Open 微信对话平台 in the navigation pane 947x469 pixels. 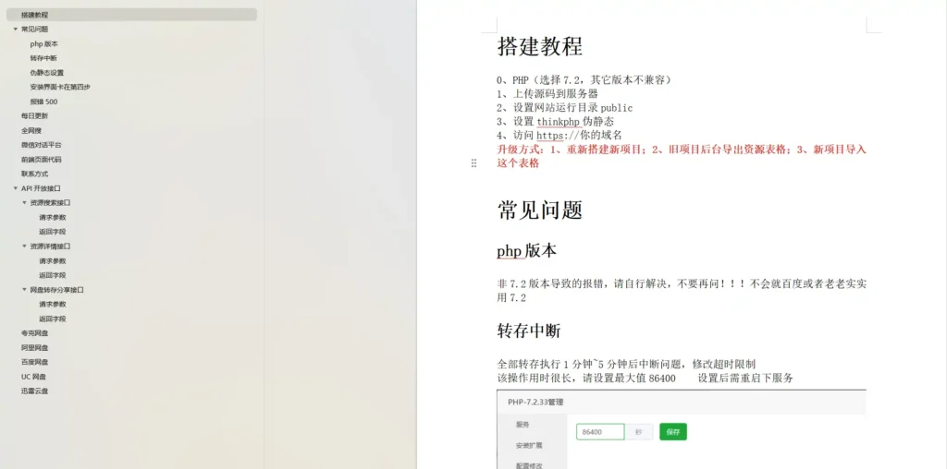tap(41, 145)
